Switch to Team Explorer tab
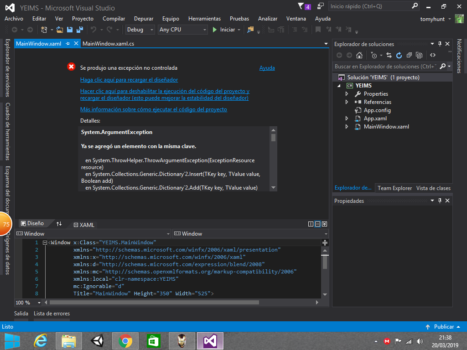 click(x=394, y=188)
